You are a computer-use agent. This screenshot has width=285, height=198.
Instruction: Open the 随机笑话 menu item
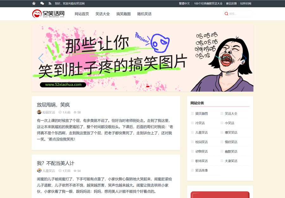[x=144, y=14]
